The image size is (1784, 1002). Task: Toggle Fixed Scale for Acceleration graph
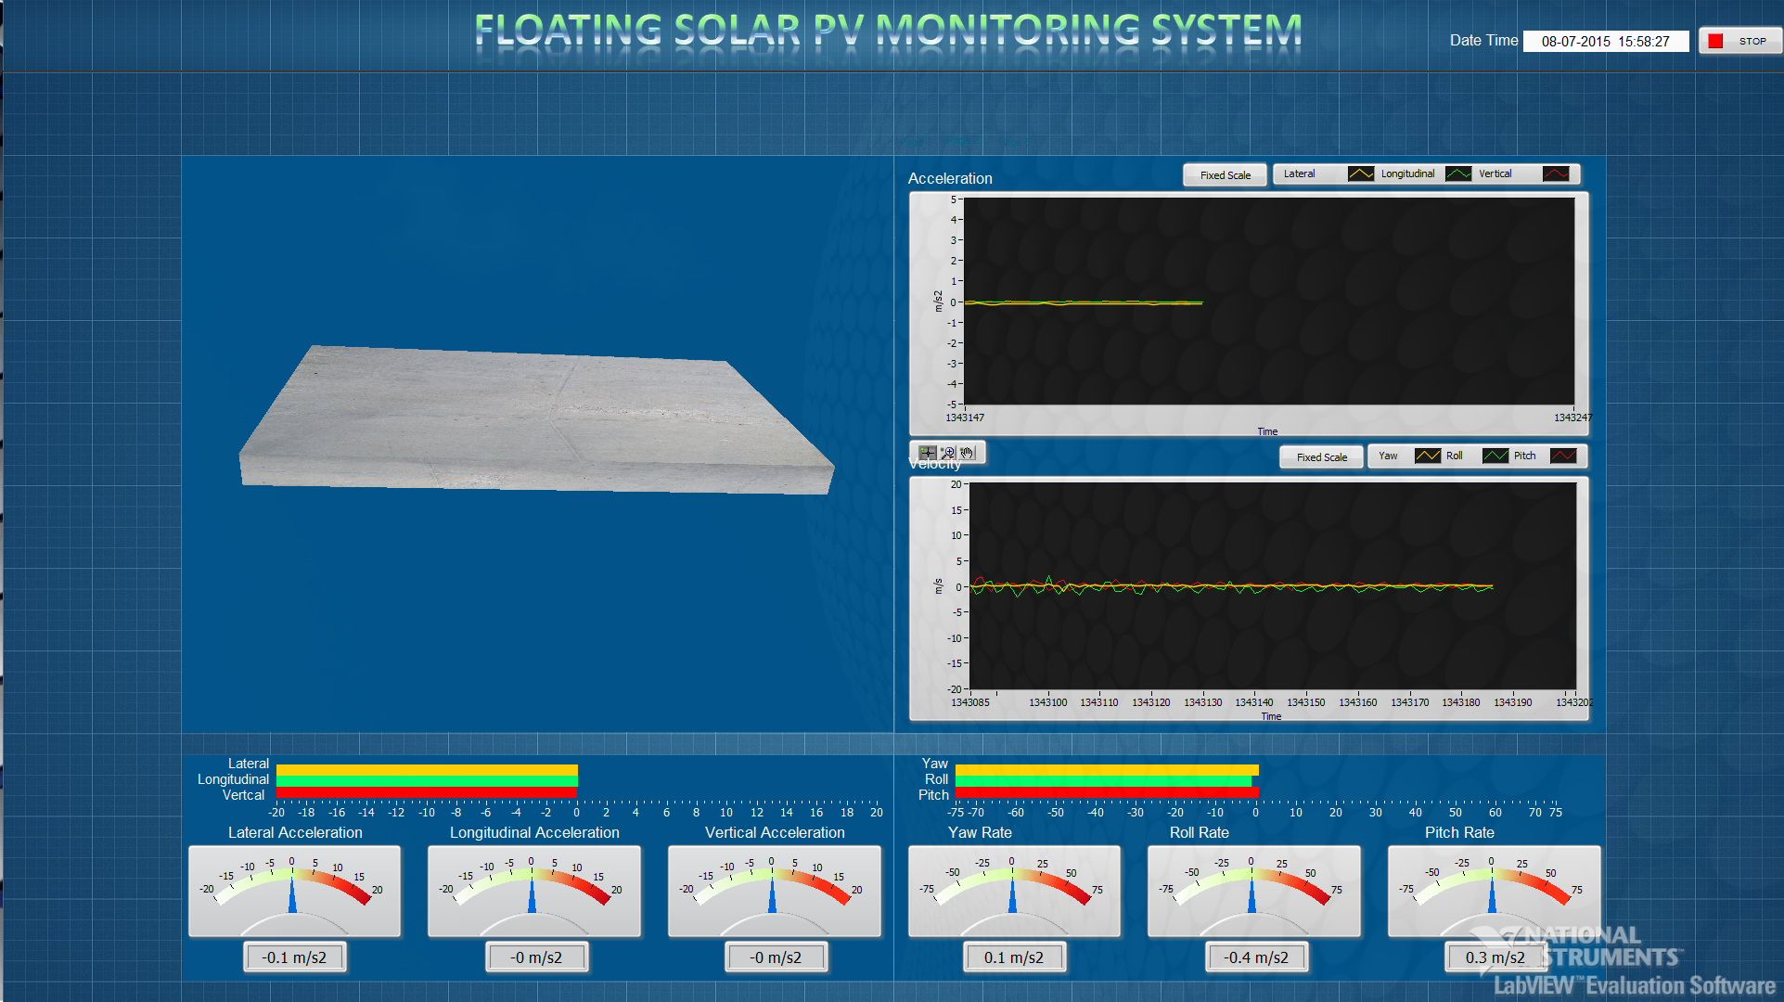1225,175
